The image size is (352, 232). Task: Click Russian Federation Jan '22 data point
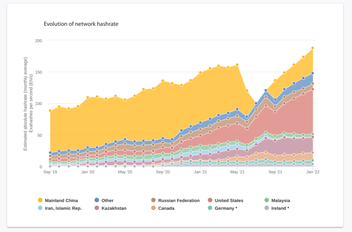[312, 84]
